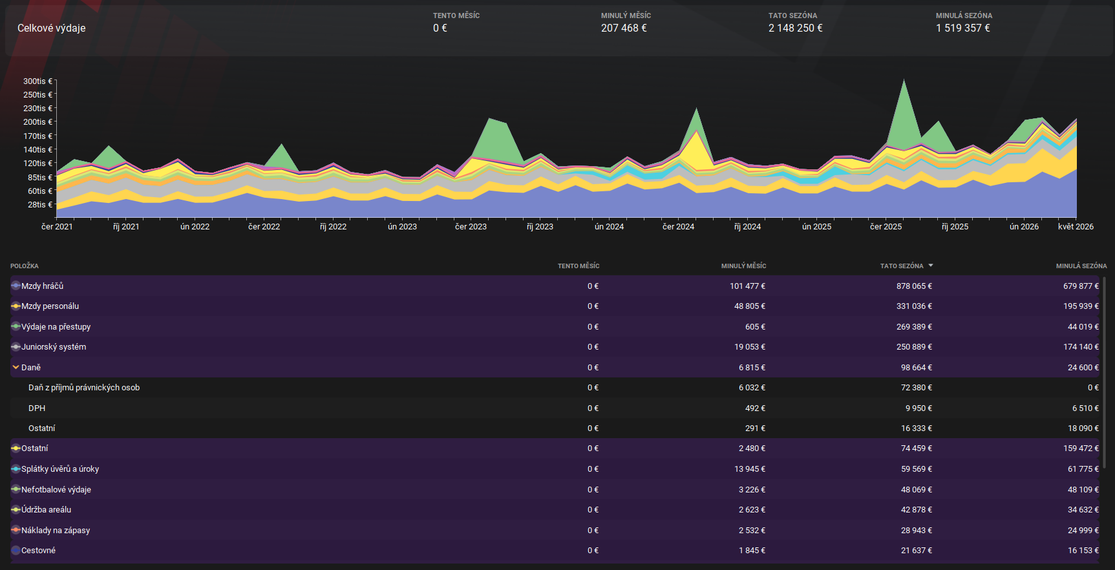Image resolution: width=1115 pixels, height=570 pixels.
Task: Click the 250 889 € junior system value
Action: [914, 347]
